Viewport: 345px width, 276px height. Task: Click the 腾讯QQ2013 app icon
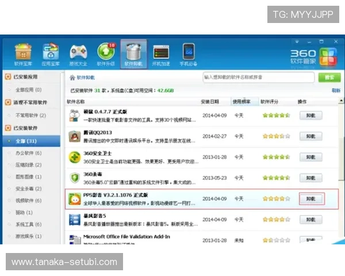tap(74, 136)
